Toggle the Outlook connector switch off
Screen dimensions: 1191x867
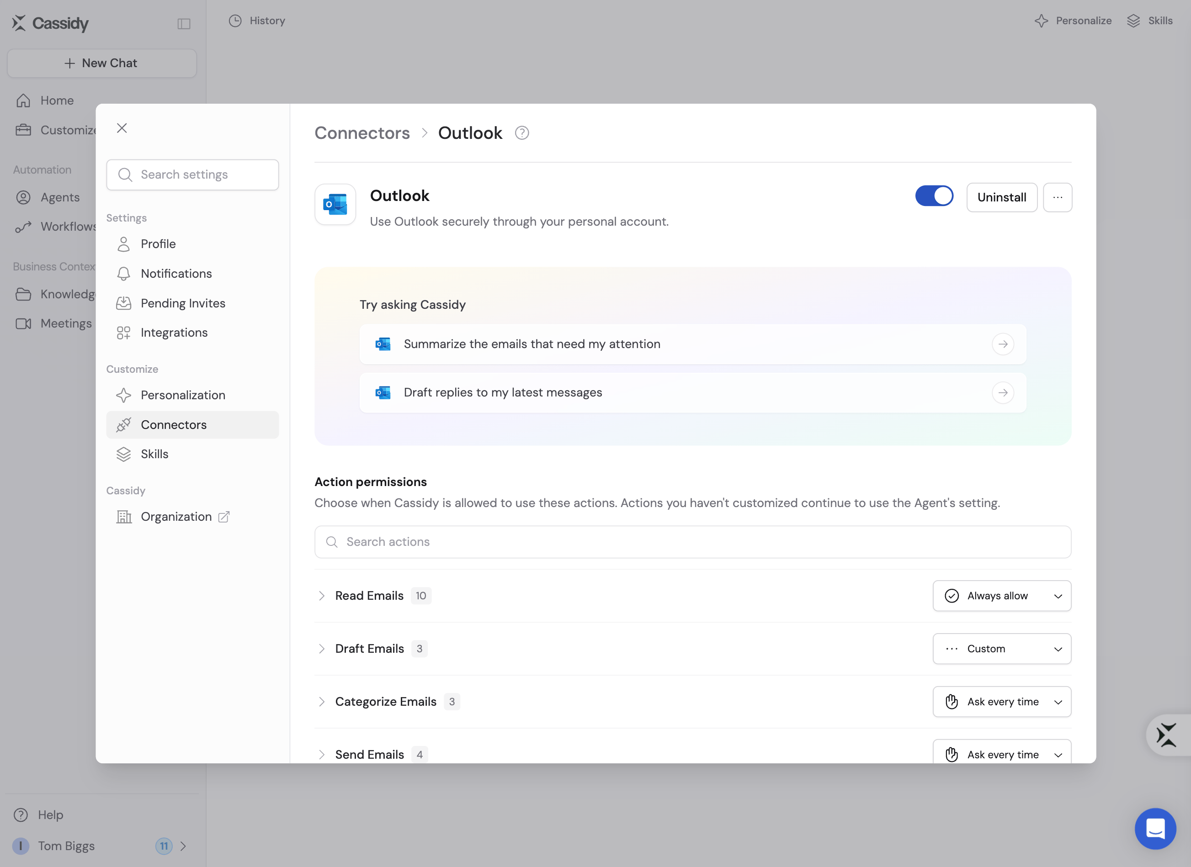(934, 196)
